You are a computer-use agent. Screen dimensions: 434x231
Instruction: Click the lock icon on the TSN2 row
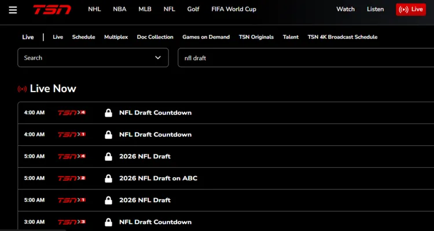coord(109,178)
